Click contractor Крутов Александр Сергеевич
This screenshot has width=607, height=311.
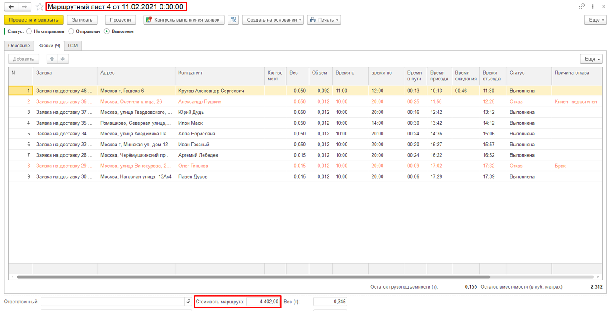click(211, 91)
